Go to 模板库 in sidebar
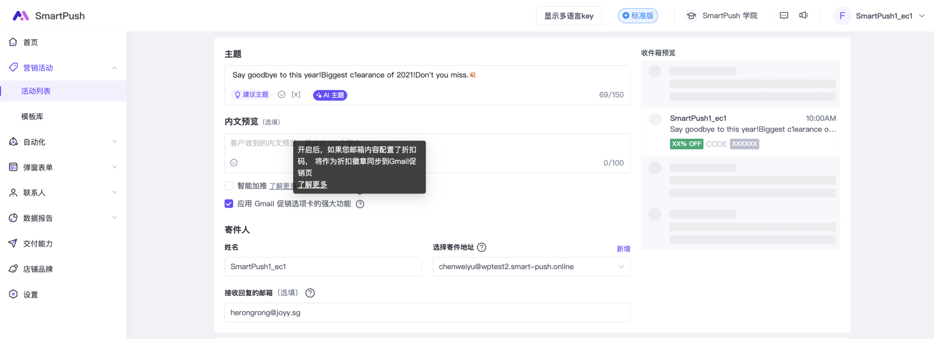Viewport: 934px width, 339px height. tap(32, 116)
